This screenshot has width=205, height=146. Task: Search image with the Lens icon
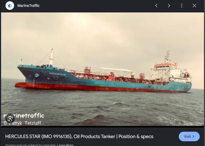pyautogui.click(x=10, y=119)
